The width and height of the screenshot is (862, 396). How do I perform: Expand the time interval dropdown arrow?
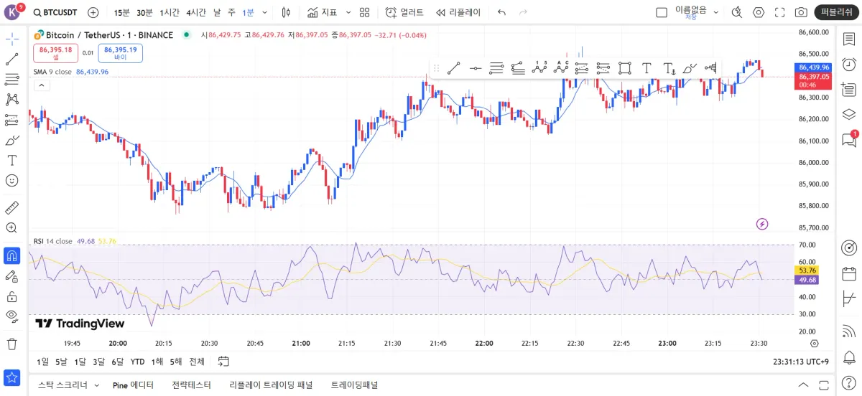coord(265,12)
